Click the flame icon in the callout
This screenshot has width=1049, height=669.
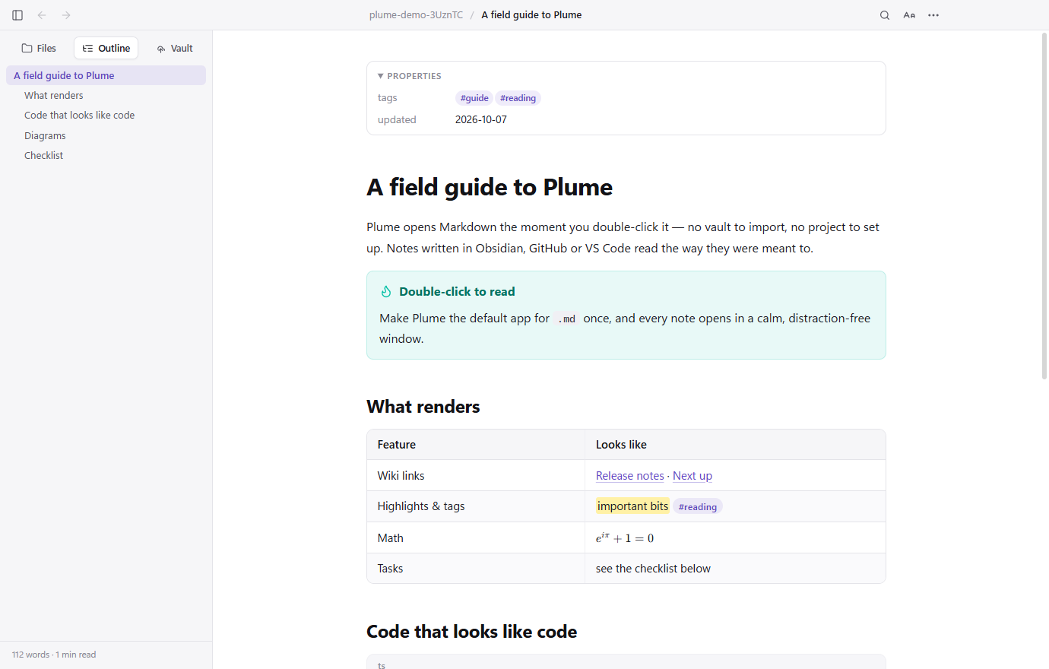point(386,292)
